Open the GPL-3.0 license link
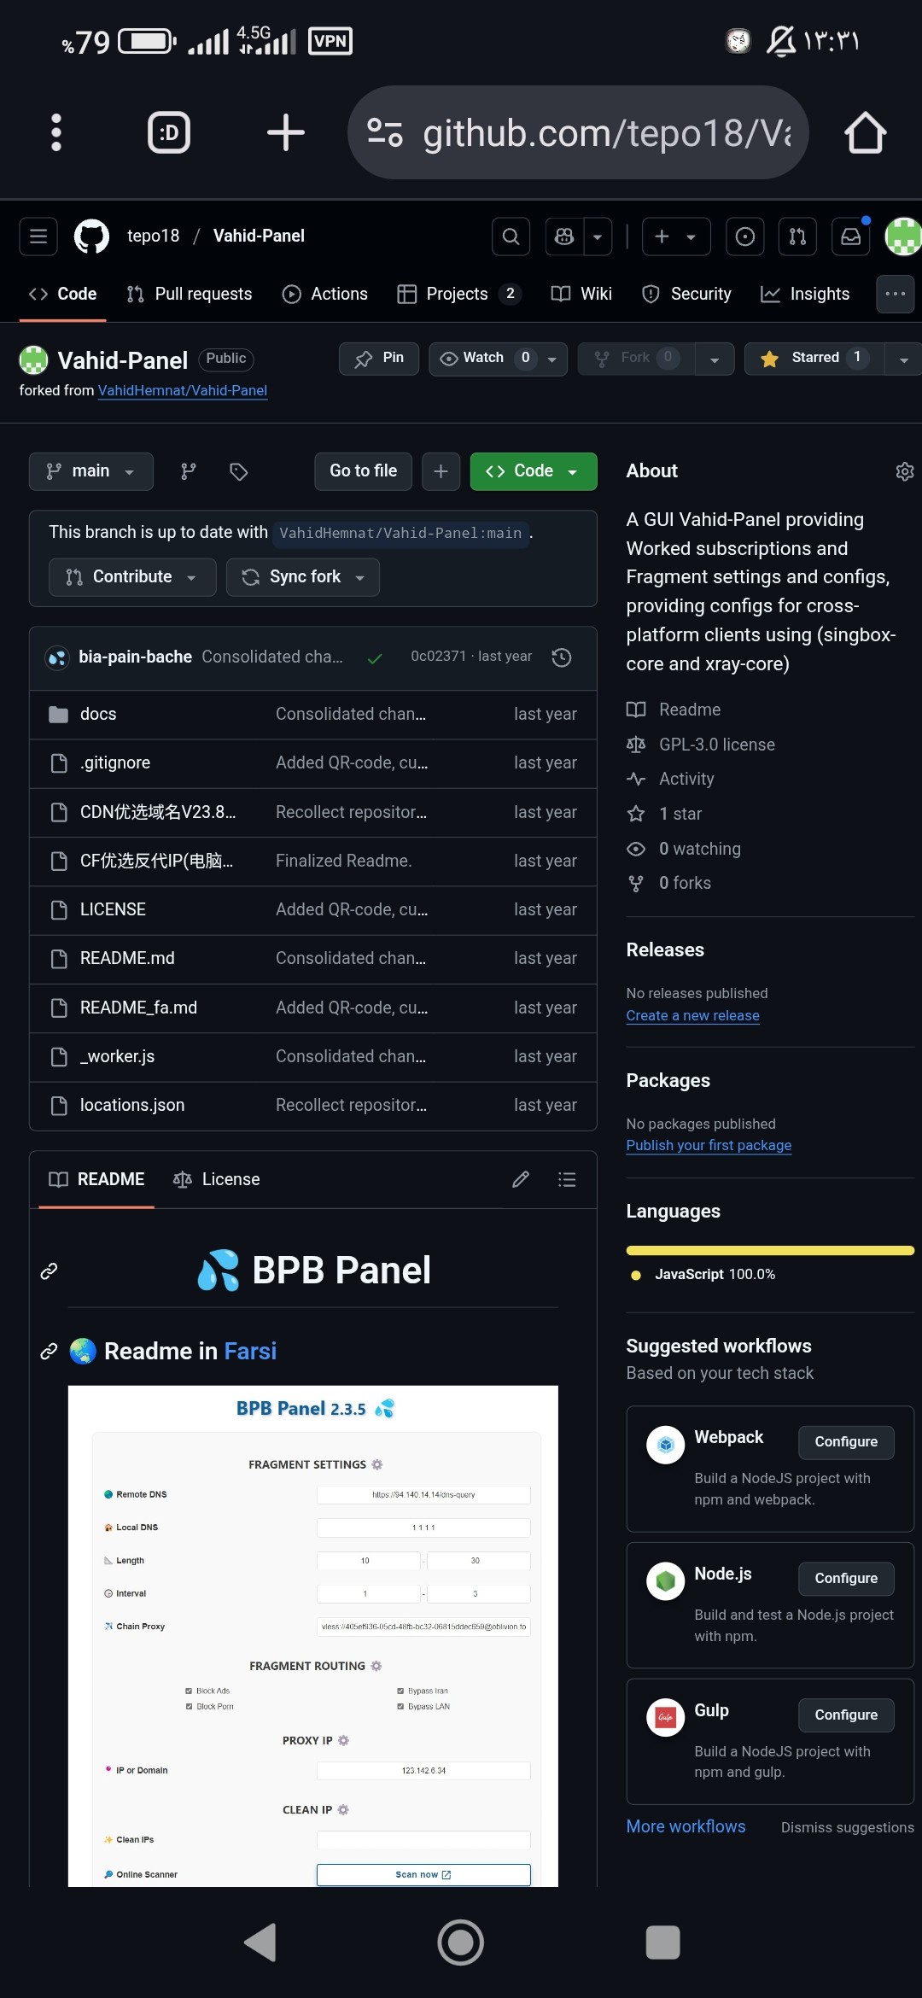Image resolution: width=922 pixels, height=1998 pixels. [716, 745]
